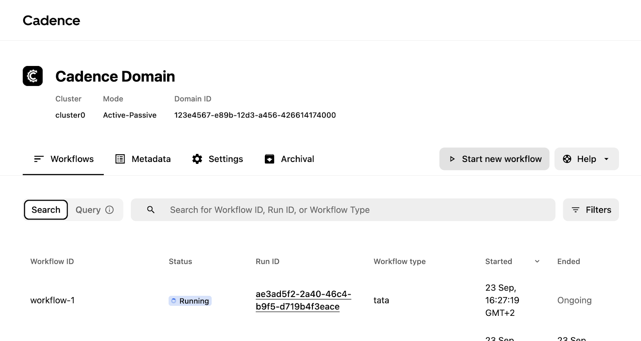Click the Settings gear icon
This screenshot has width=641, height=341.
tap(197, 159)
